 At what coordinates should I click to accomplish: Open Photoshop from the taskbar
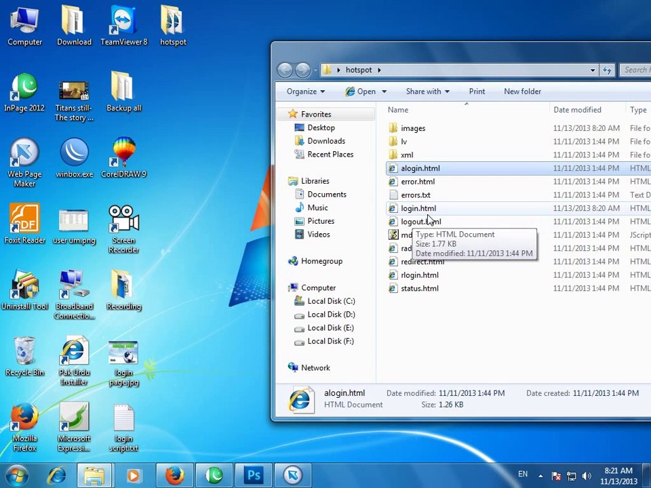tap(254, 475)
